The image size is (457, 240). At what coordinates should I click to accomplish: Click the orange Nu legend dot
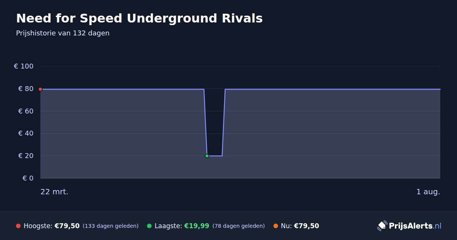(276, 226)
